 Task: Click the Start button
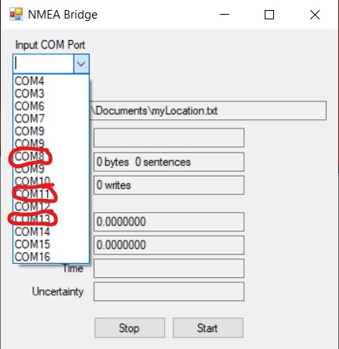(208, 328)
